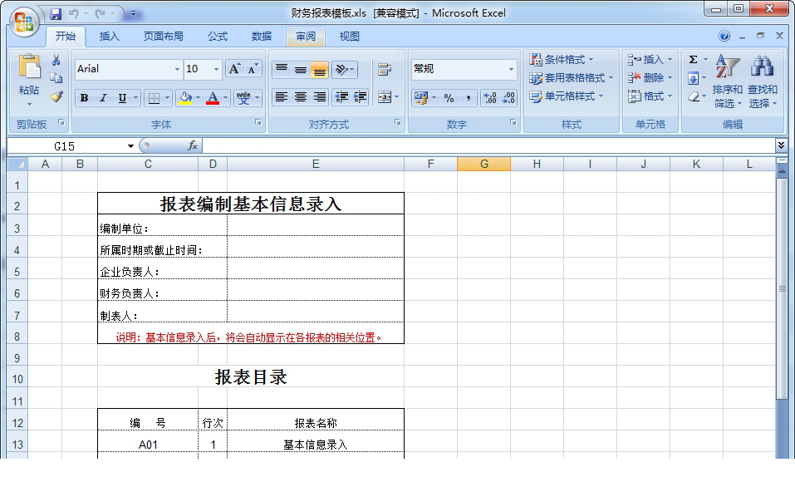Viewport: 795px width, 477px height.
Task: Click the Percent Style button
Action: coord(449,98)
